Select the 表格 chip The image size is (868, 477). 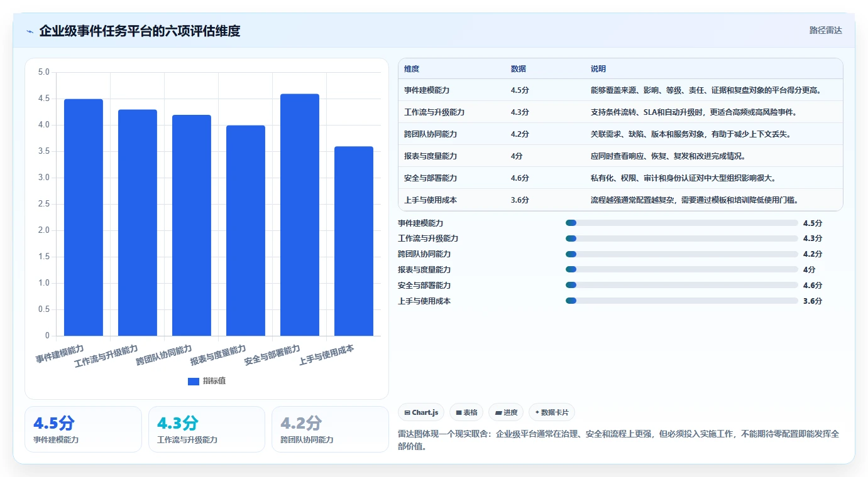click(x=466, y=412)
